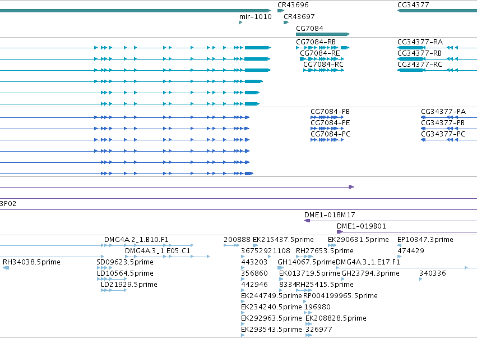Click the RP004199965.5prime label
Image resolution: width=477 pixels, height=338 pixels.
tap(340, 296)
